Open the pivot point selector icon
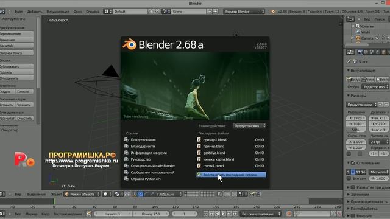Image resolution: width=390 pixels, height=219 pixels. click(119, 194)
